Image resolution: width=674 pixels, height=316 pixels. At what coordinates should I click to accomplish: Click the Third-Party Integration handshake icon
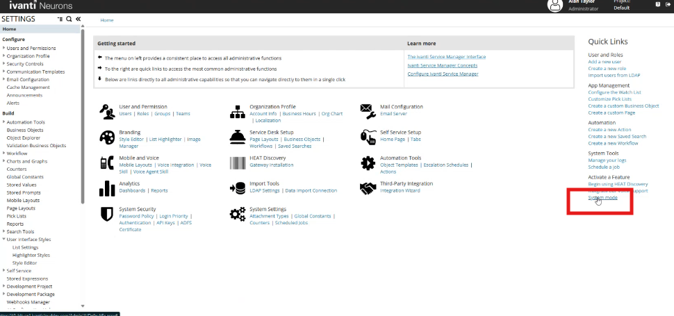[x=368, y=188]
